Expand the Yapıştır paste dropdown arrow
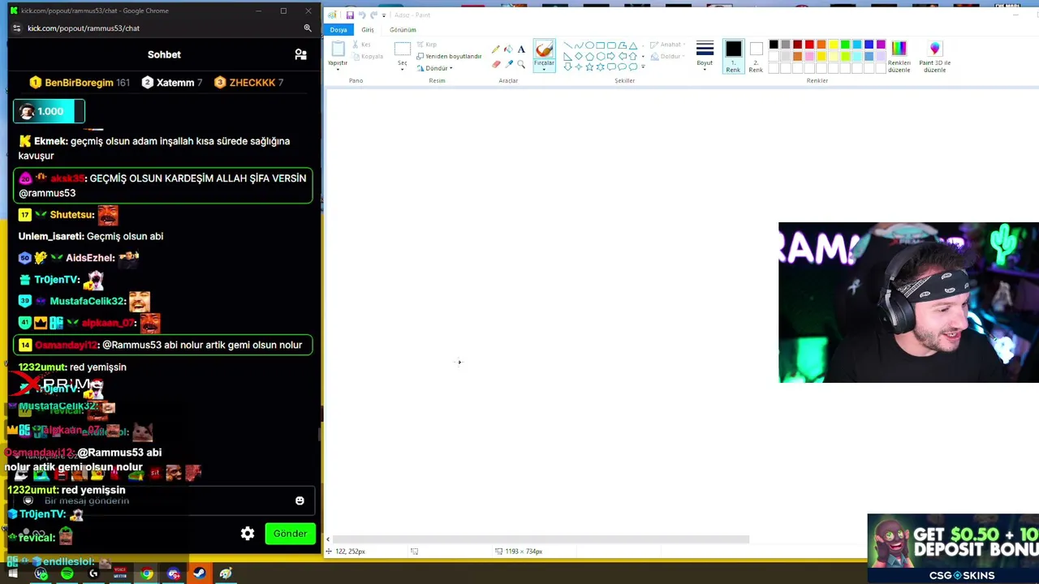Screen dimensions: 1039x584 [338, 69]
